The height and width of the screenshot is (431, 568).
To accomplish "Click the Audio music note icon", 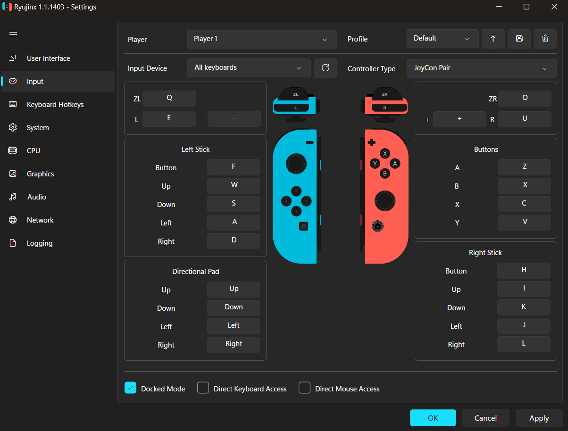I will 13,197.
